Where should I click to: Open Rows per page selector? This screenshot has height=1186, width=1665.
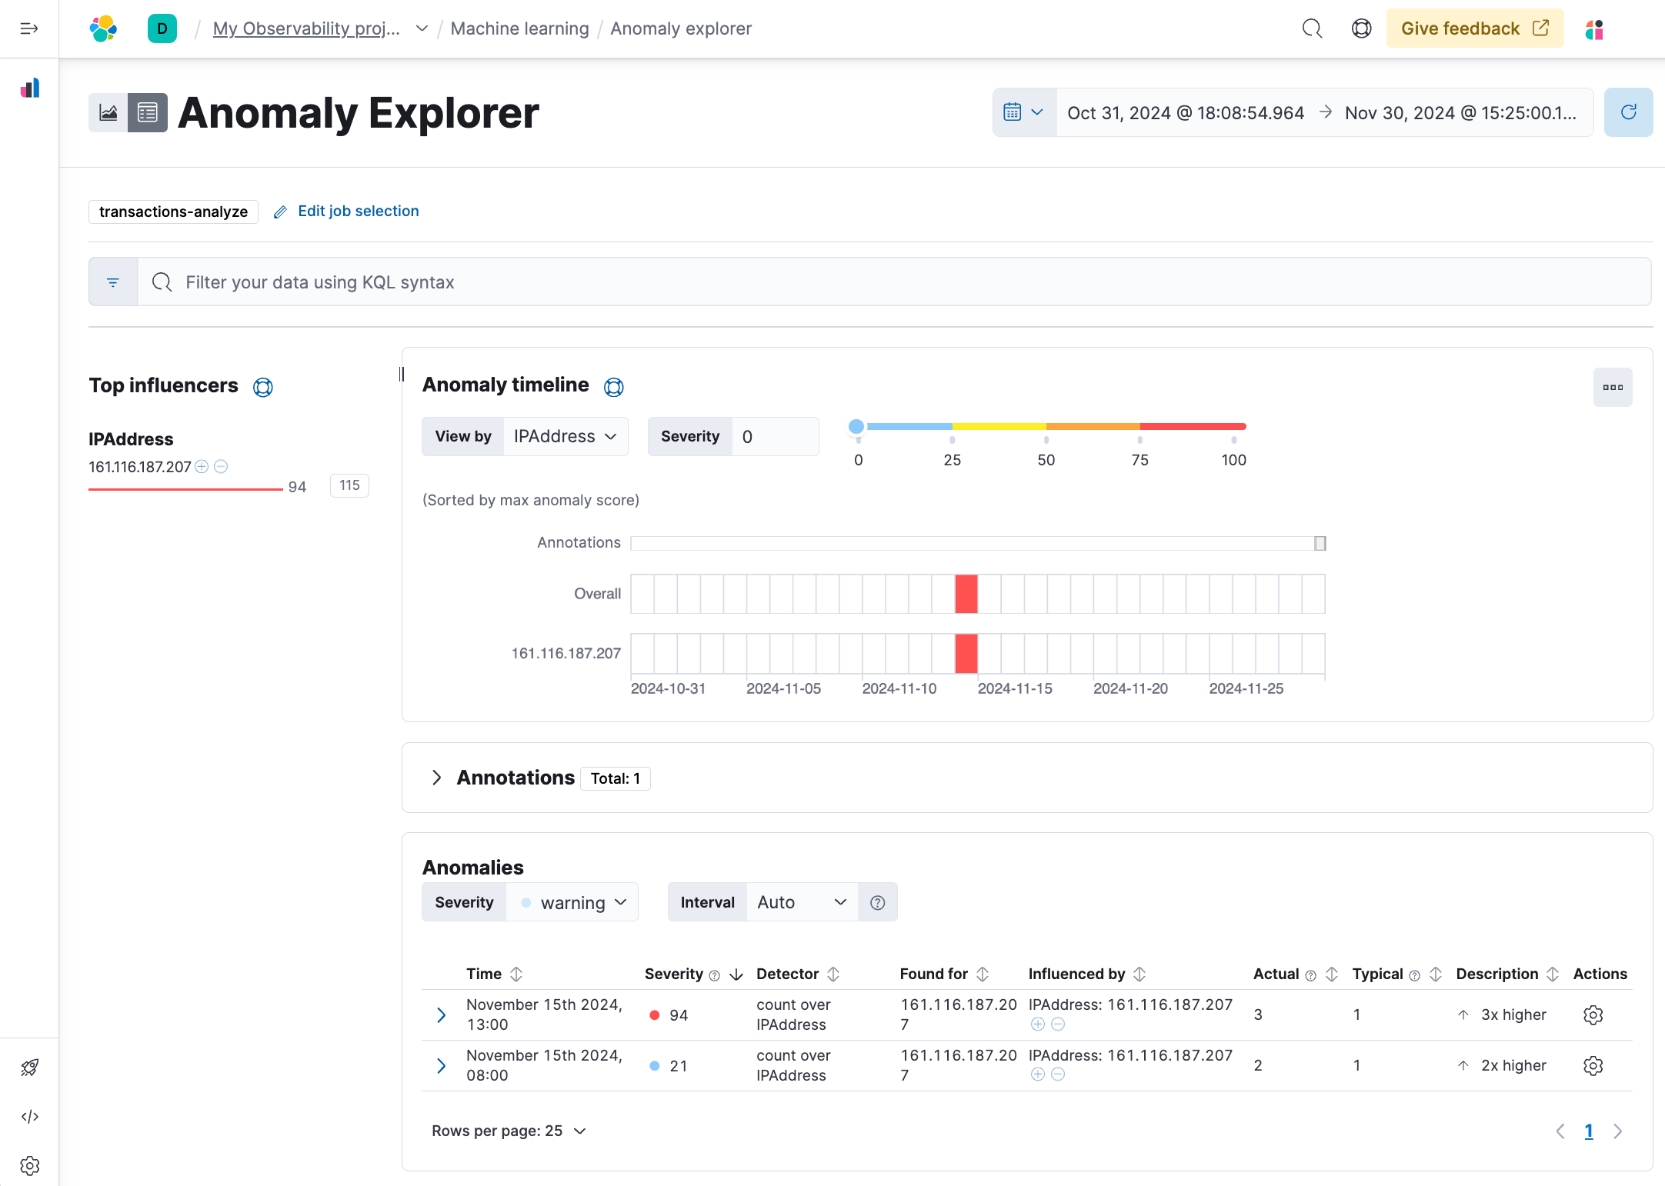tap(509, 1131)
